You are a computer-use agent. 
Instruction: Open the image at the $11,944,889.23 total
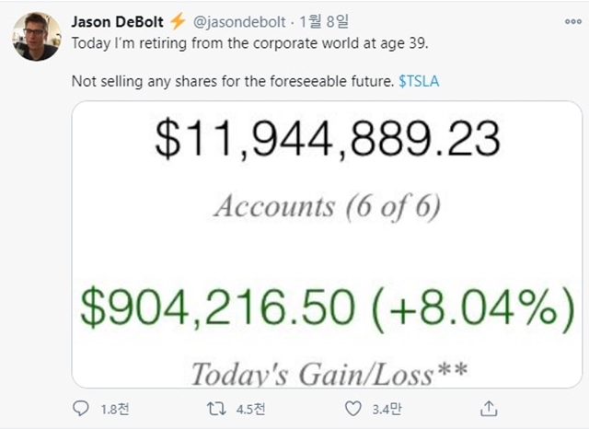click(x=327, y=142)
